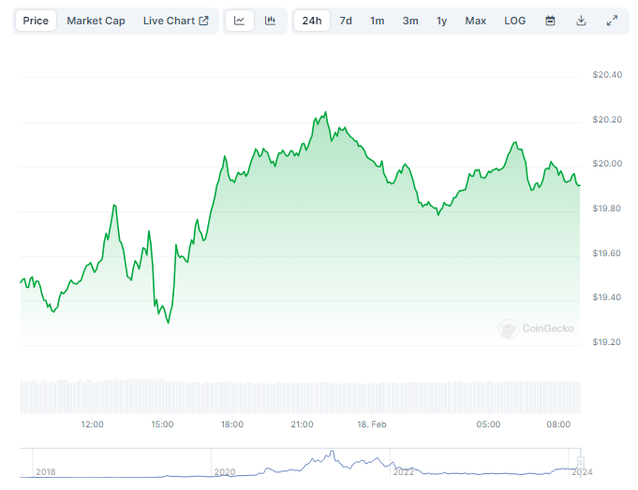Click the volume bars above 15:00
638x490 pixels.
pyautogui.click(x=162, y=395)
